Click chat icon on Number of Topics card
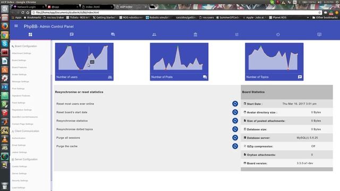Viewport: 340px width, 191px height. [300, 77]
